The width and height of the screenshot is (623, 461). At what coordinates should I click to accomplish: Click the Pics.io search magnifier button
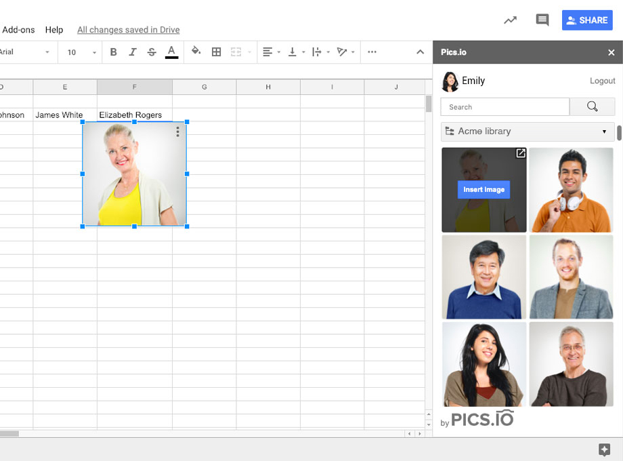[592, 106]
